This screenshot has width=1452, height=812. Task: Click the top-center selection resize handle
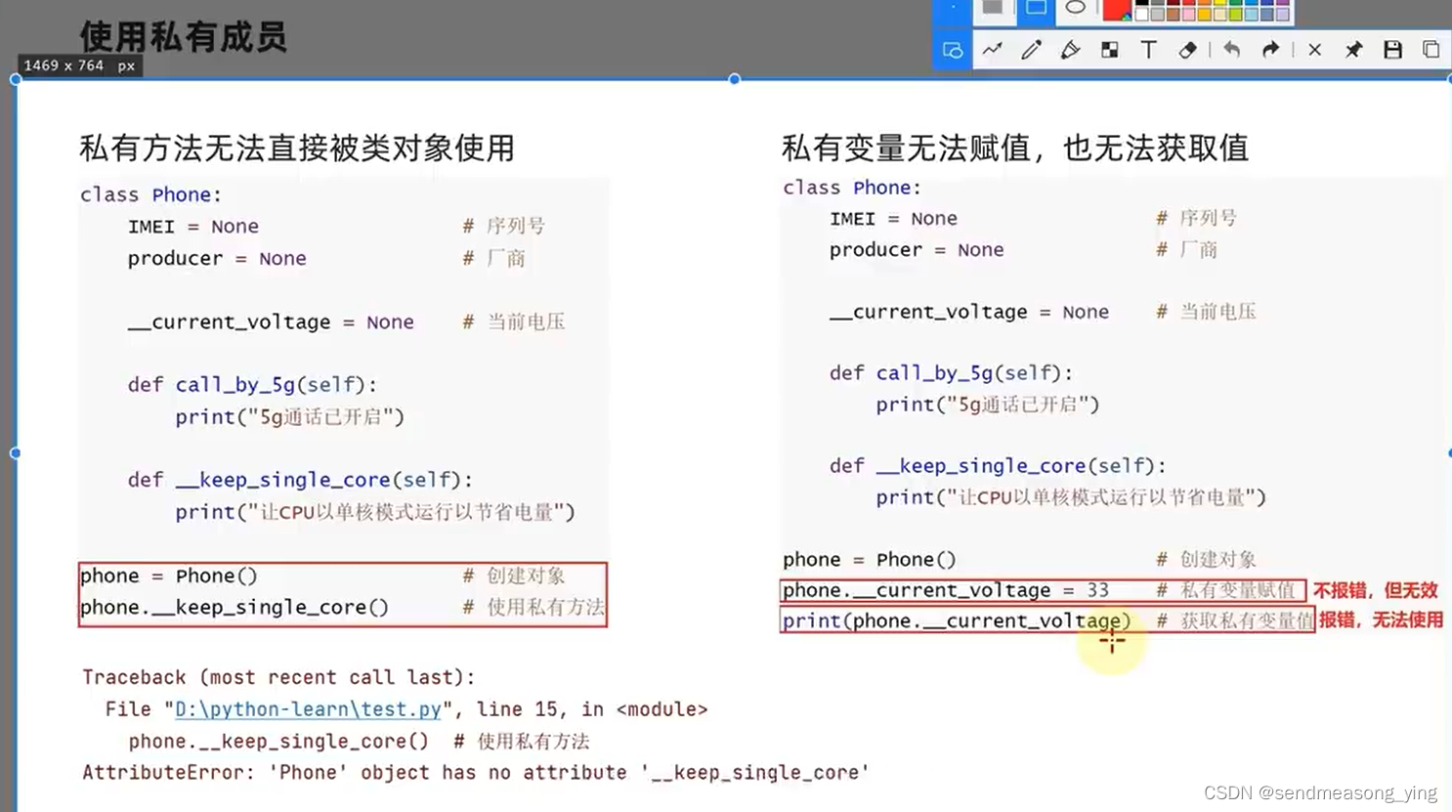734,79
